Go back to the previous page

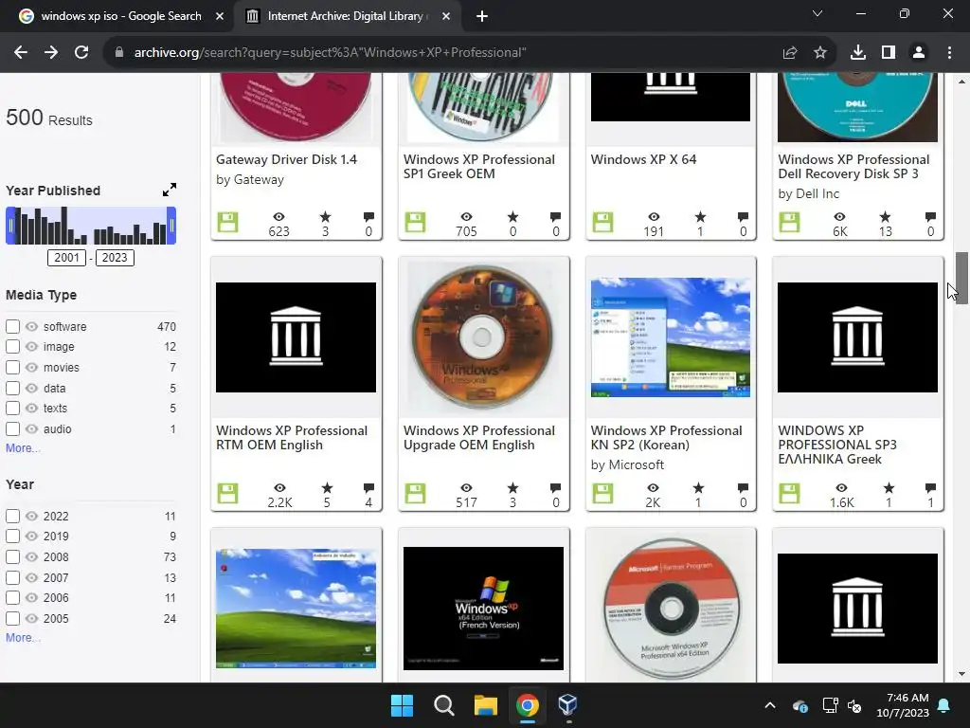point(21,53)
